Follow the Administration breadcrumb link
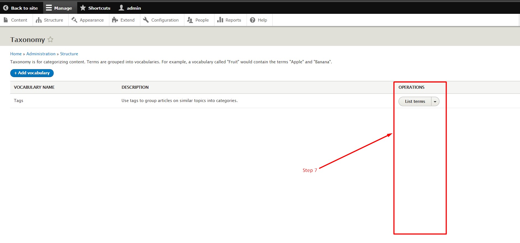Screen dimensions: 520x243 tap(41, 54)
